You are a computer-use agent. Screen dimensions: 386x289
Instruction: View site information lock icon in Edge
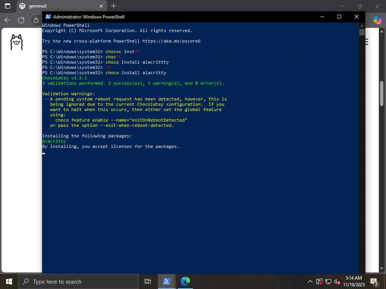pyautogui.click(x=36, y=20)
